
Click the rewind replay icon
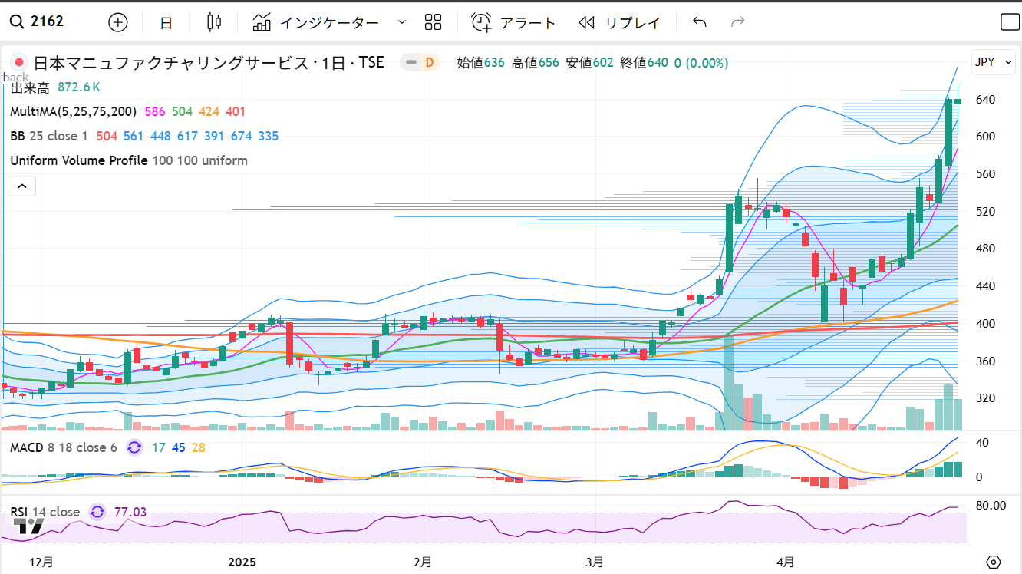pyautogui.click(x=587, y=22)
